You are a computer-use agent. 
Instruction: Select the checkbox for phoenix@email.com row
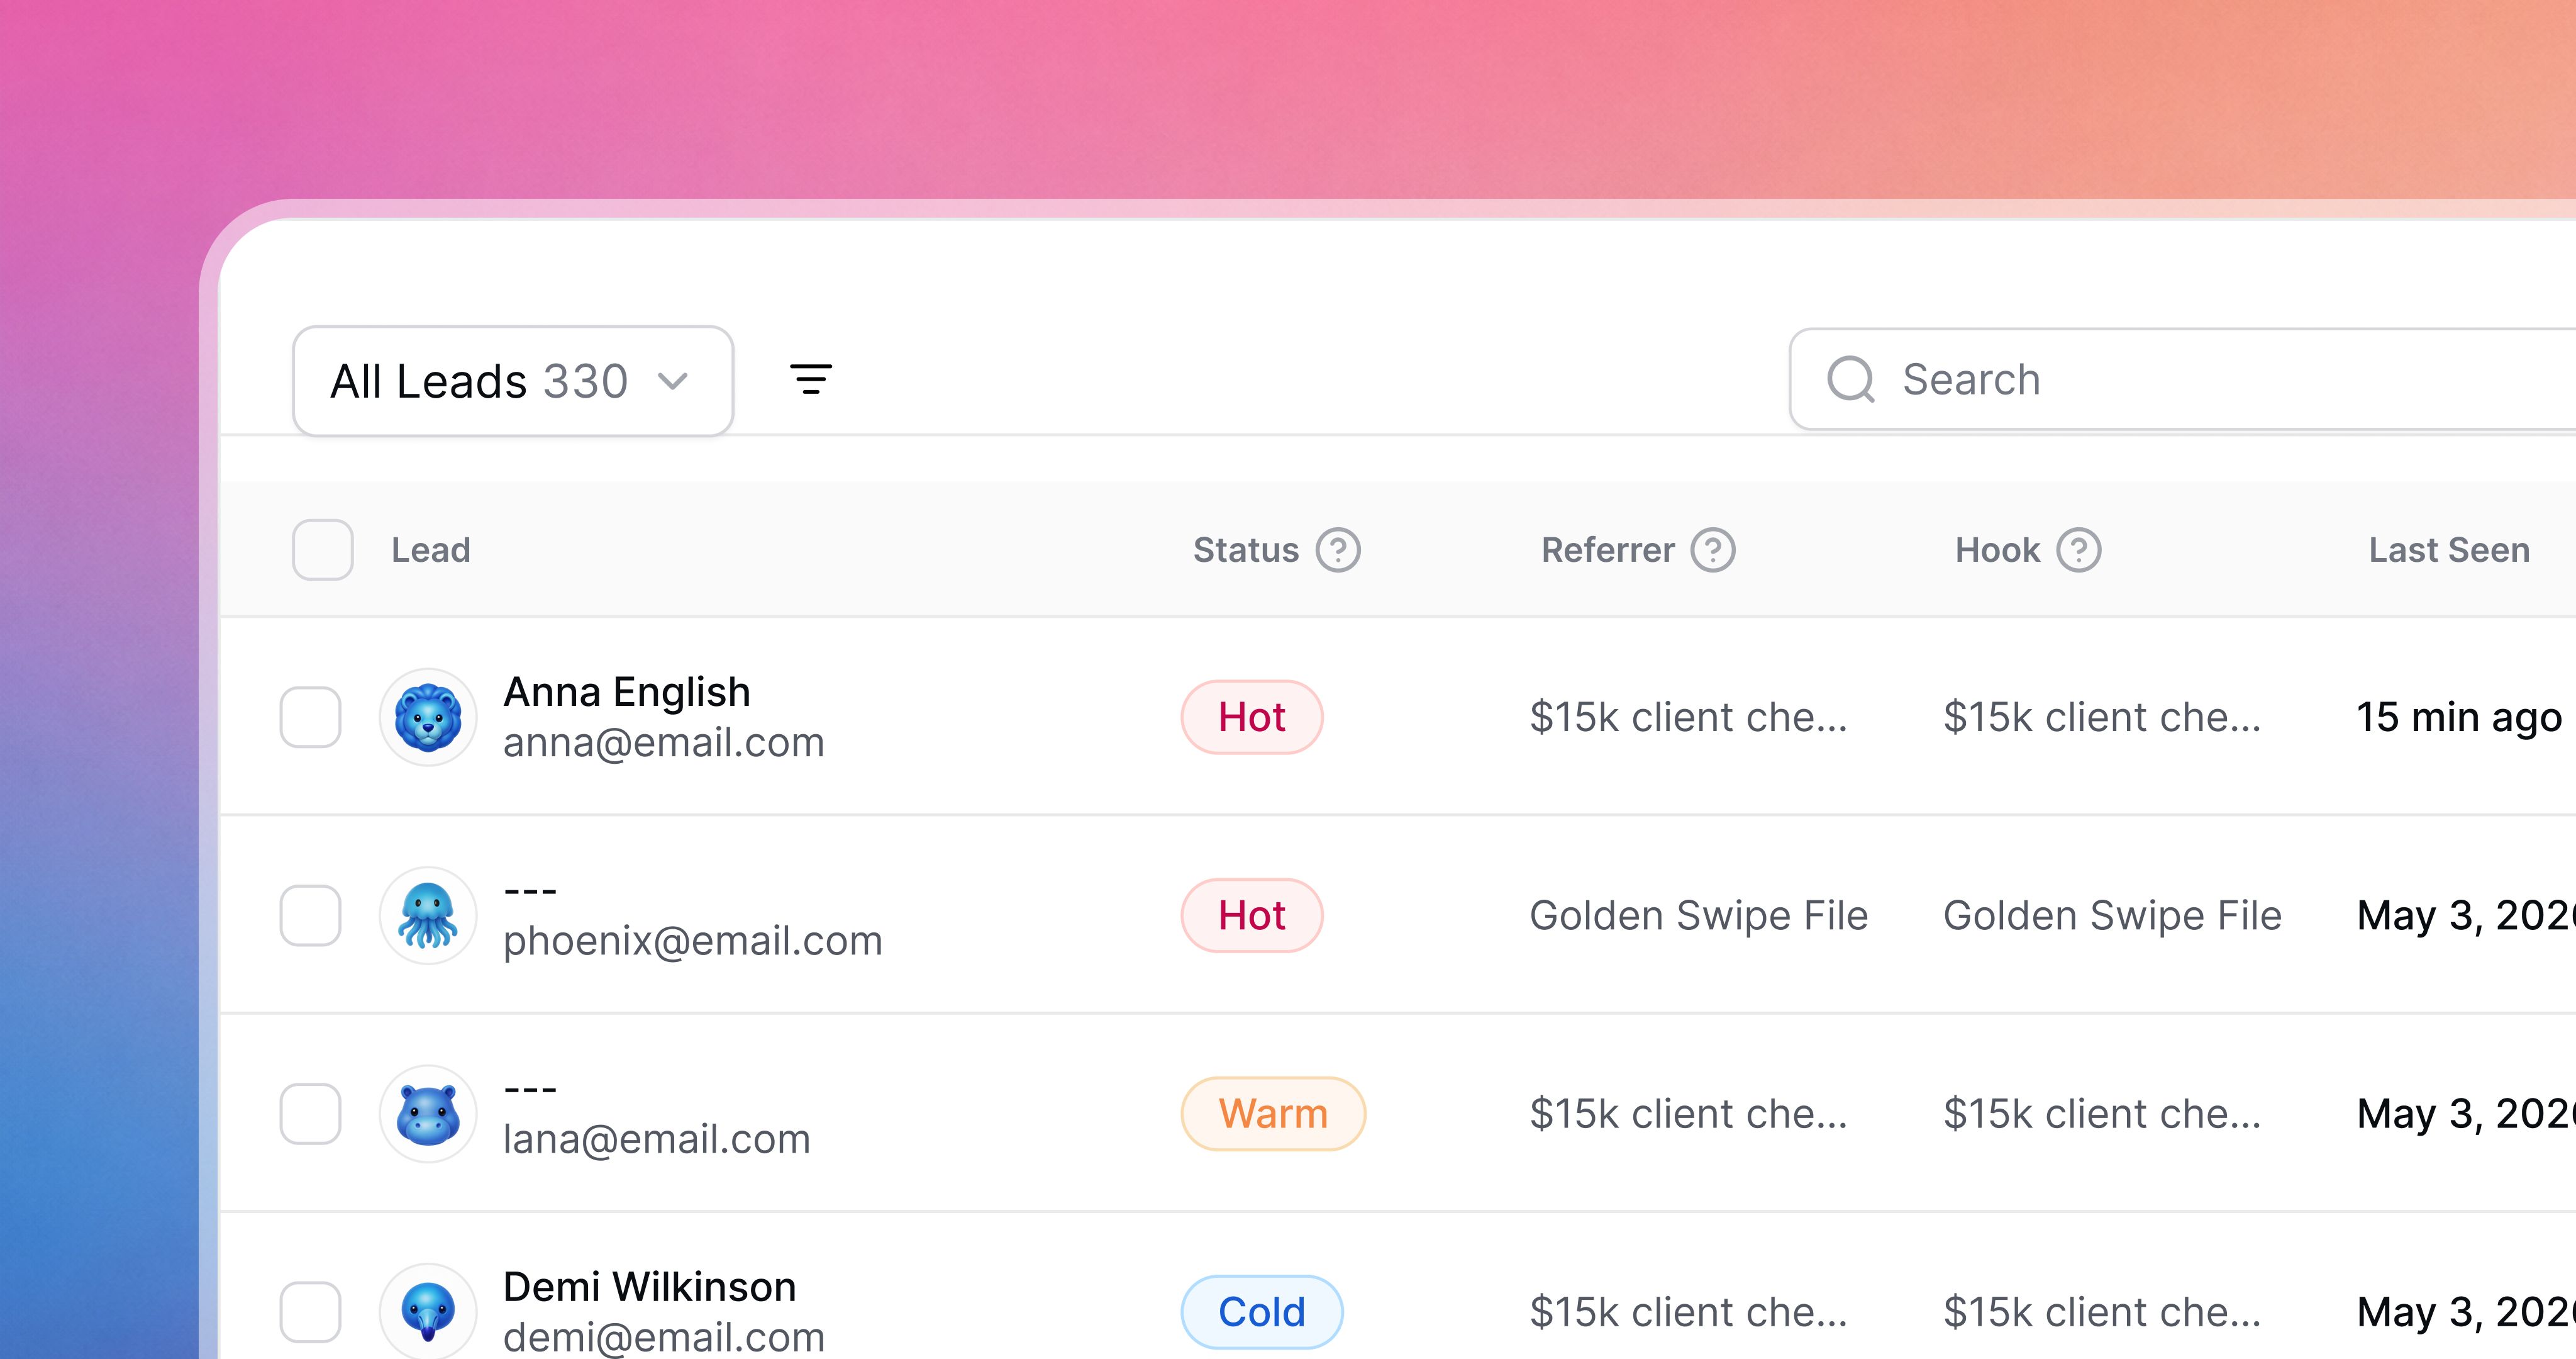point(310,915)
